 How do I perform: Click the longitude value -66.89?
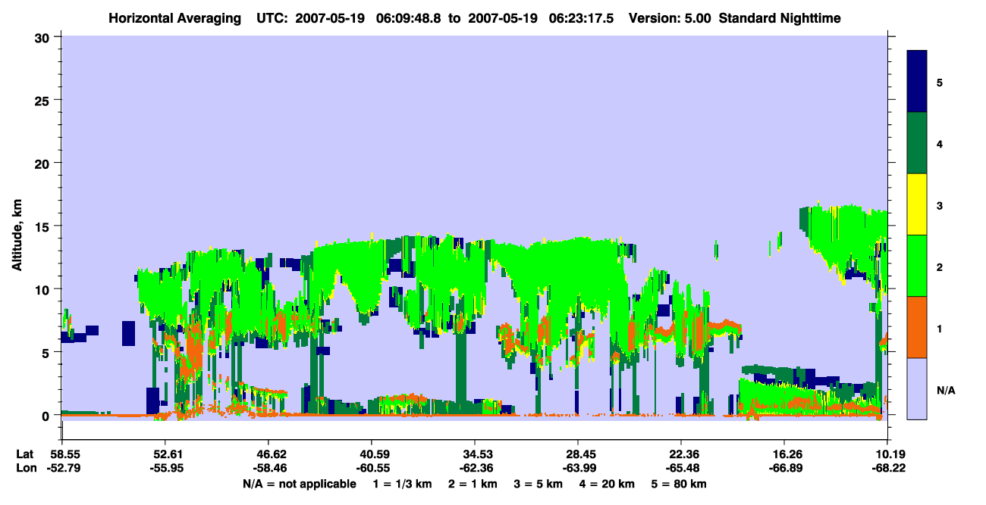[784, 469]
